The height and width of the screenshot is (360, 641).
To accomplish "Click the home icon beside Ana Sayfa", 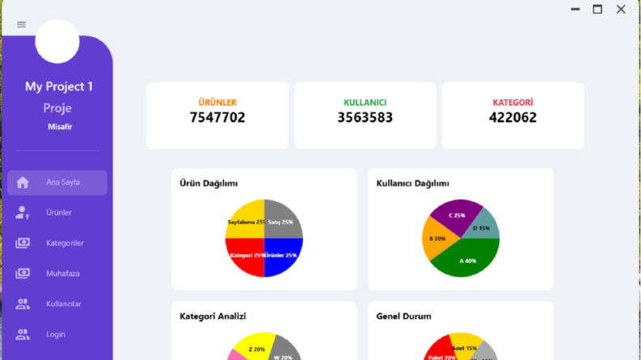I will click(x=23, y=182).
